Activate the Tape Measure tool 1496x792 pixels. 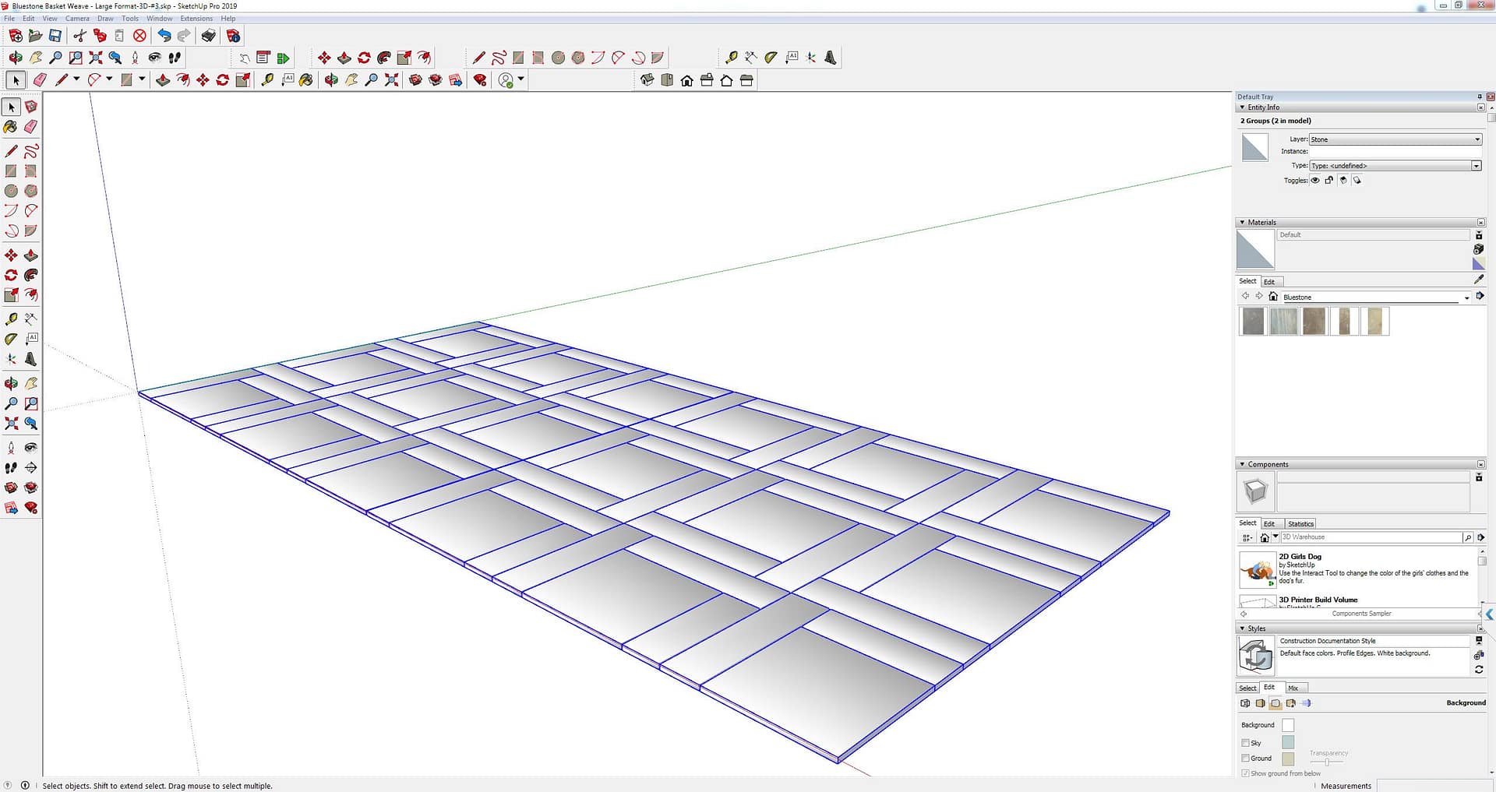(x=11, y=319)
